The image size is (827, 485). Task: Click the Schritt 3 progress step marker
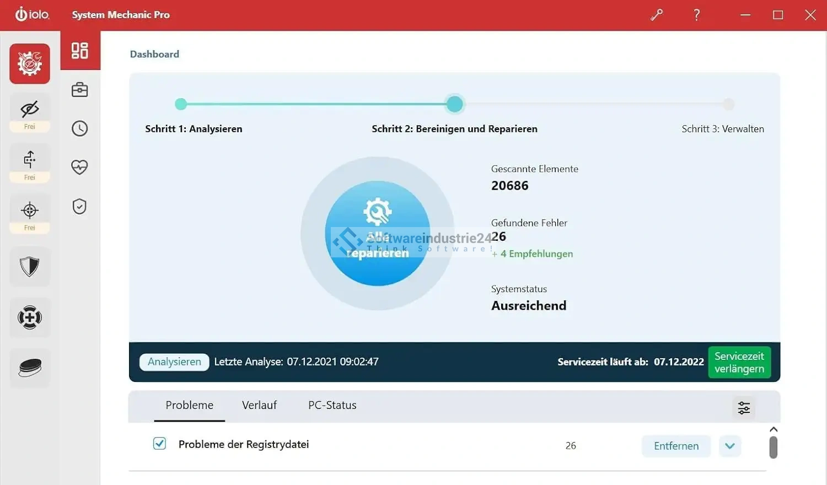pyautogui.click(x=728, y=104)
